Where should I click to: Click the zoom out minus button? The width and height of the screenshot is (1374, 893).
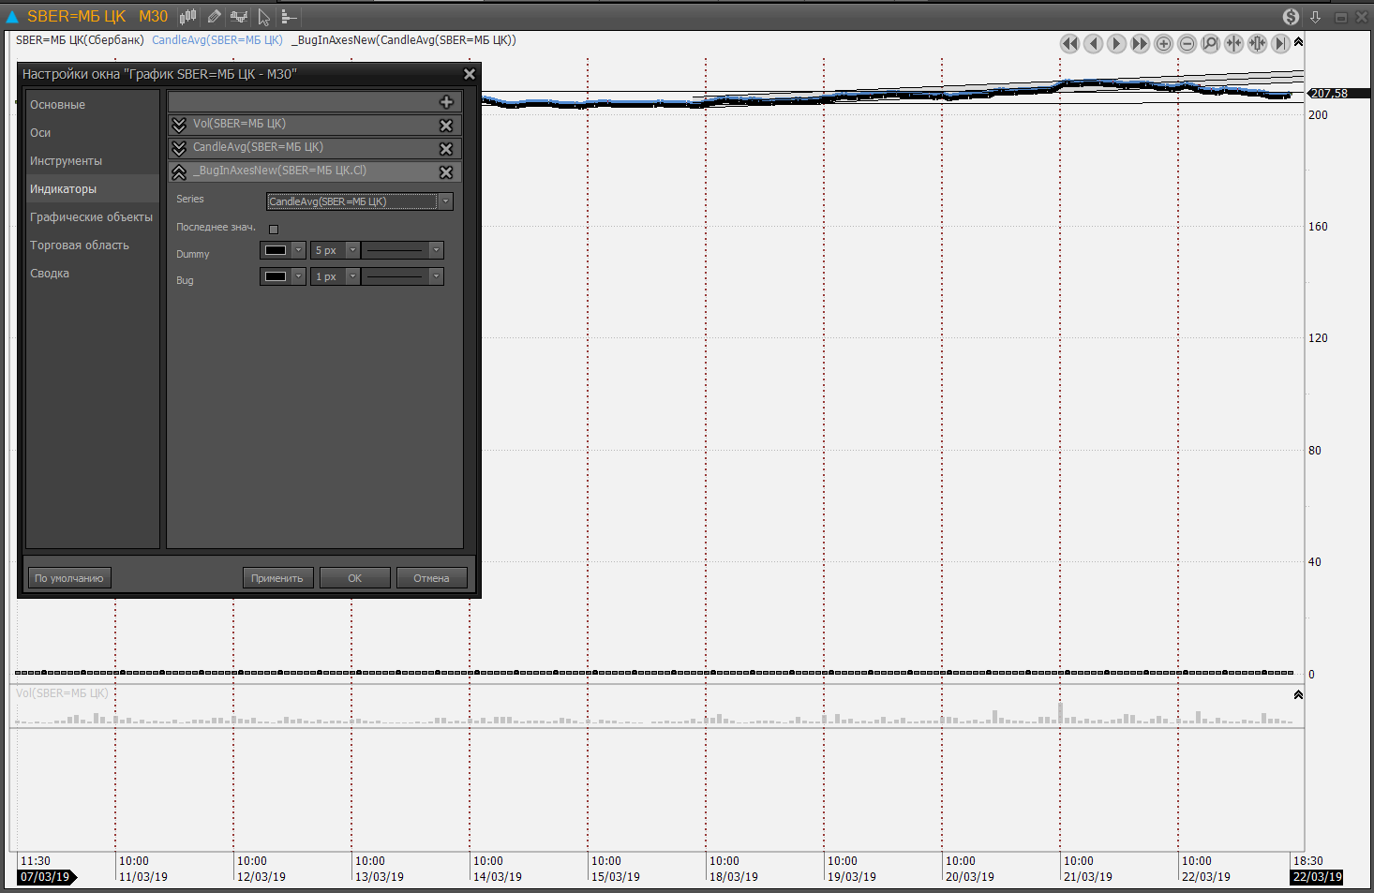[1187, 44]
